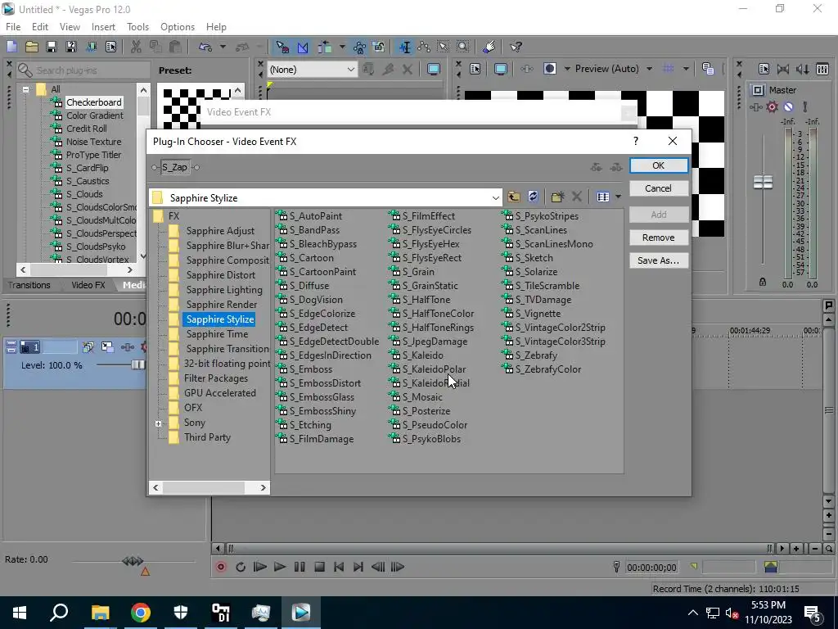The height and width of the screenshot is (629, 838).
Task: Click the refresh icon in Plug-In Chooser
Action: [533, 197]
